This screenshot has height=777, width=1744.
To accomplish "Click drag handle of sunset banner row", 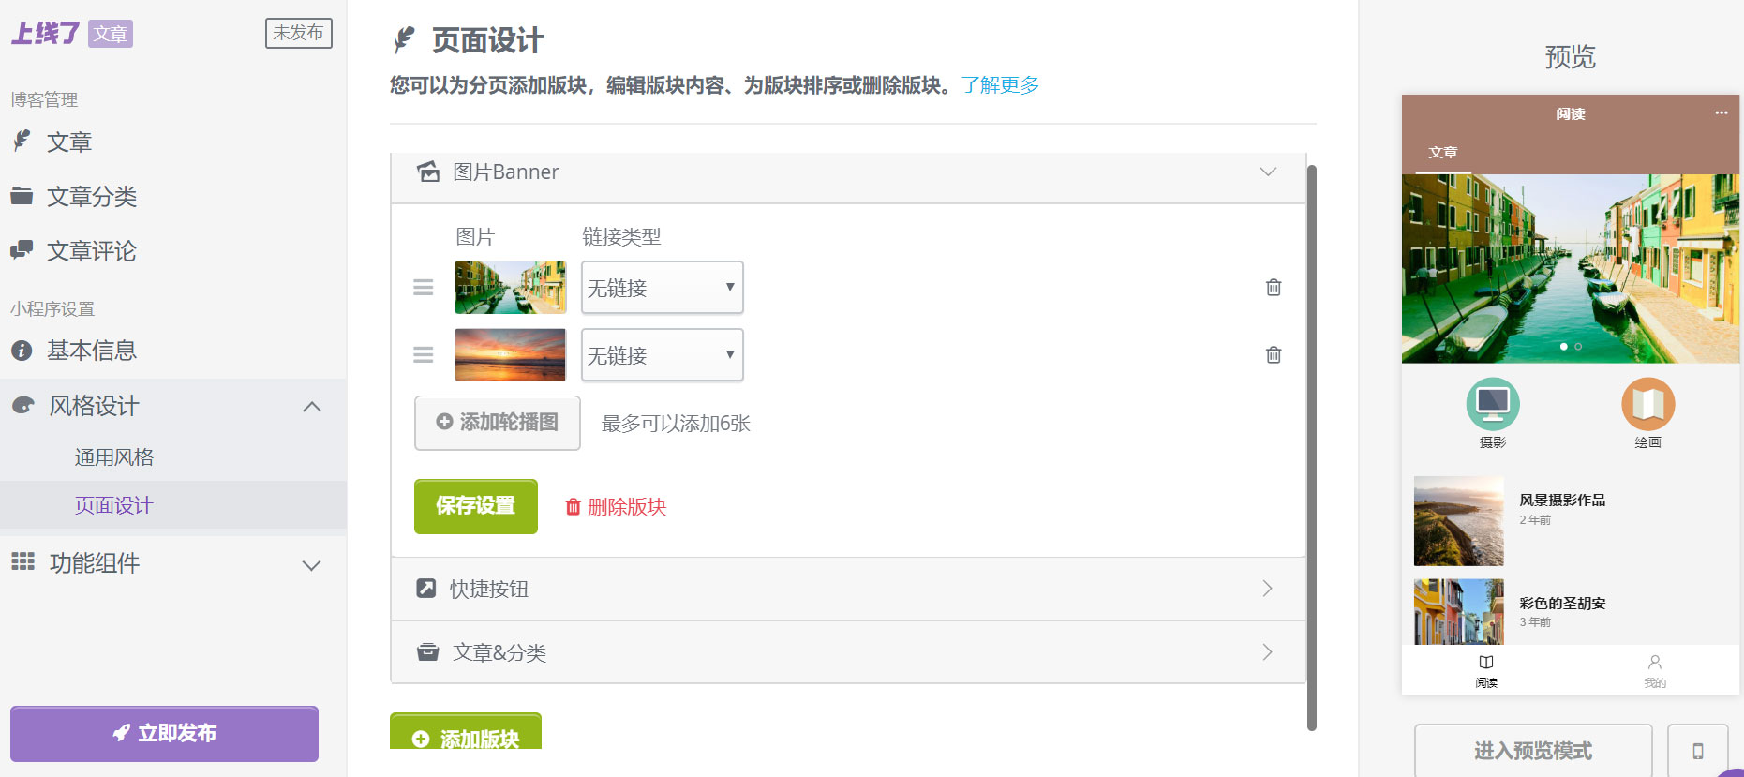I will point(424,355).
